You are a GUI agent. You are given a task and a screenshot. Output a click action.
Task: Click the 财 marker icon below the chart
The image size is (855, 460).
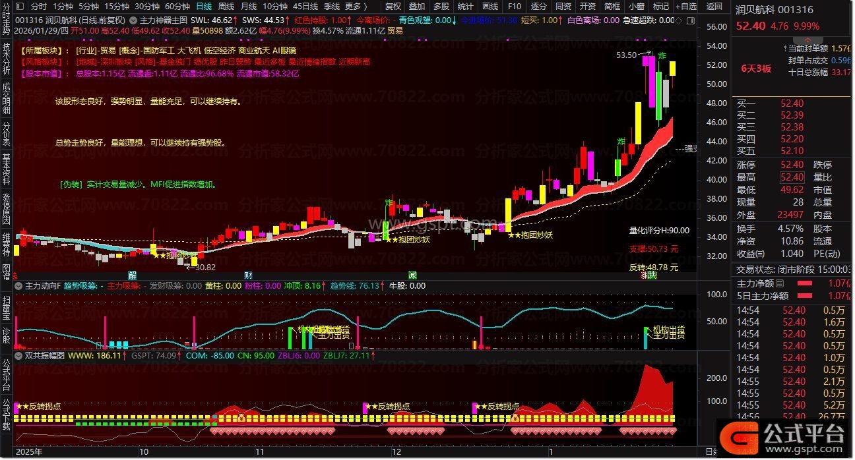248,275
